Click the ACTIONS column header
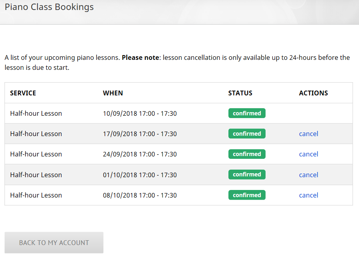 click(x=313, y=93)
